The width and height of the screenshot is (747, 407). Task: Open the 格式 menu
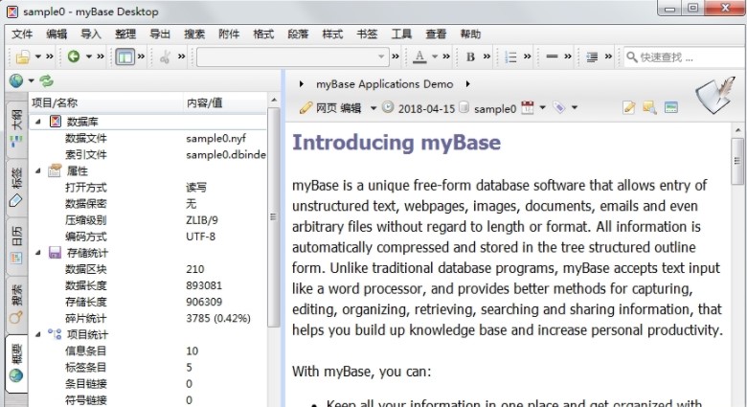(263, 34)
